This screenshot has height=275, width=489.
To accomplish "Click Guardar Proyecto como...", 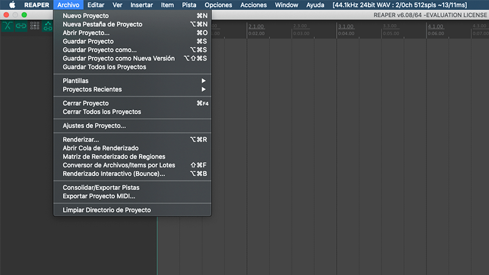I will tap(100, 50).
